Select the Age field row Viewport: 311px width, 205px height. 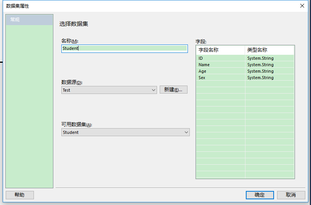pos(245,71)
